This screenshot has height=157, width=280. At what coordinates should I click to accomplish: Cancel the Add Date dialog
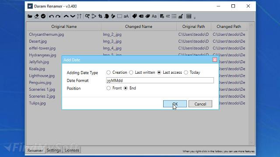pos(200,104)
